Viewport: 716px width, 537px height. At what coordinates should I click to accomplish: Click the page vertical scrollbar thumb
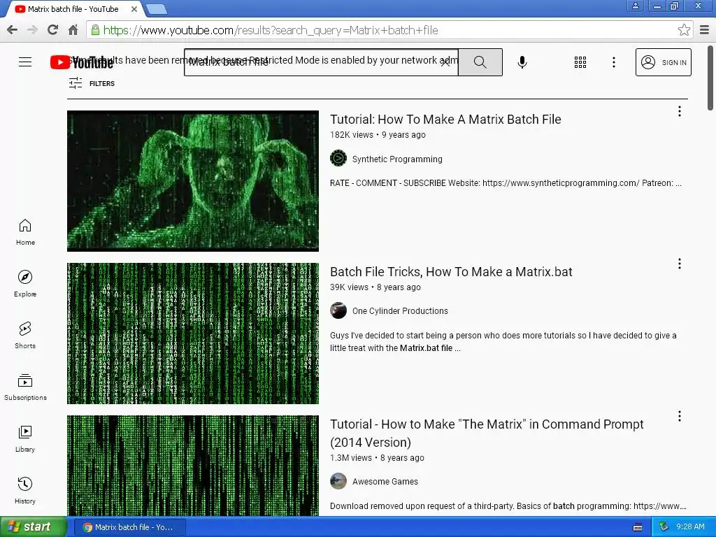tap(710, 78)
